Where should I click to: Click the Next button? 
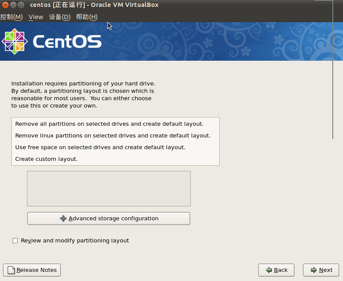coord(321,270)
